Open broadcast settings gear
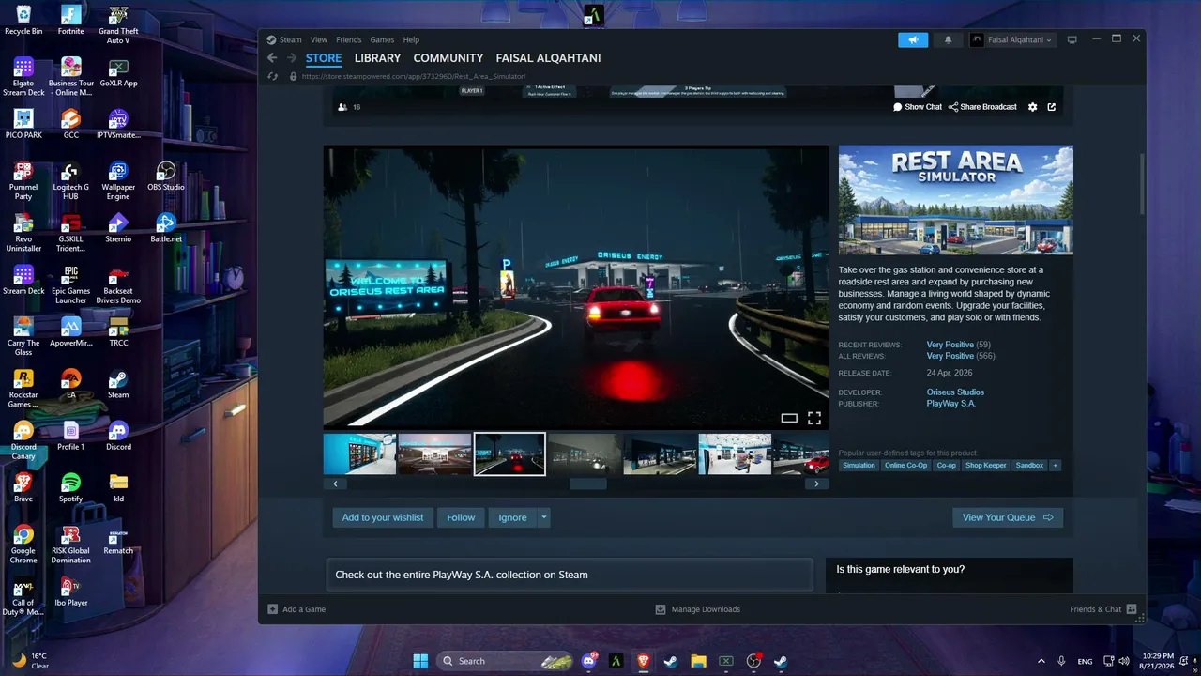1201x676 pixels. 1033,107
